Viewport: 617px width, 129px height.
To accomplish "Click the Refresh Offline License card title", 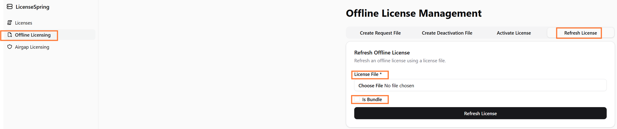I will click(x=382, y=53).
